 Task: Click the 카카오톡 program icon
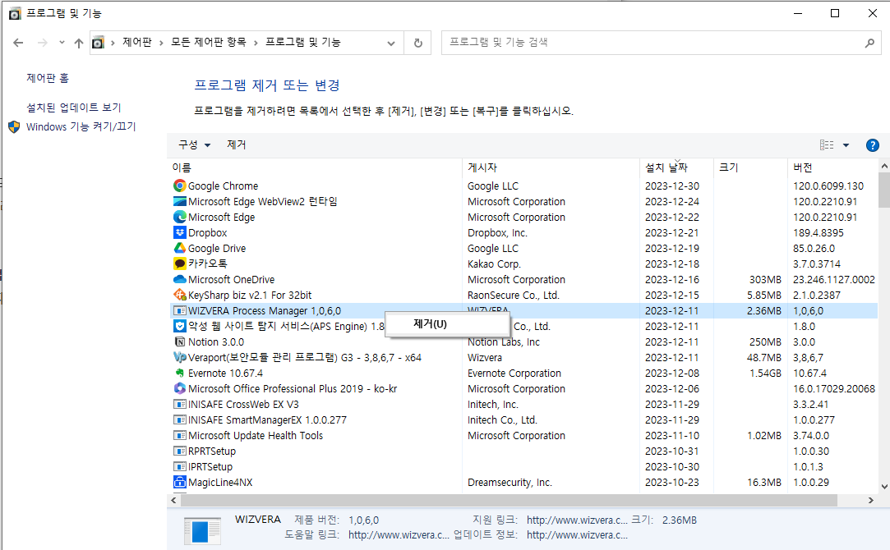click(179, 264)
